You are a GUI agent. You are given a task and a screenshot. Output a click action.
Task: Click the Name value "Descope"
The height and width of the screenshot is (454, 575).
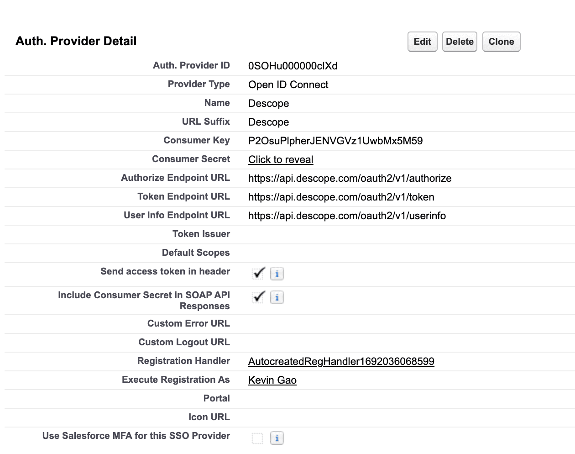pyautogui.click(x=268, y=103)
